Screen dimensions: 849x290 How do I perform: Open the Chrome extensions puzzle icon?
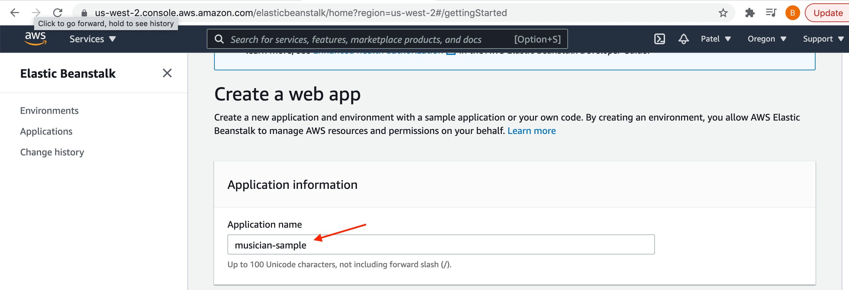coord(750,13)
